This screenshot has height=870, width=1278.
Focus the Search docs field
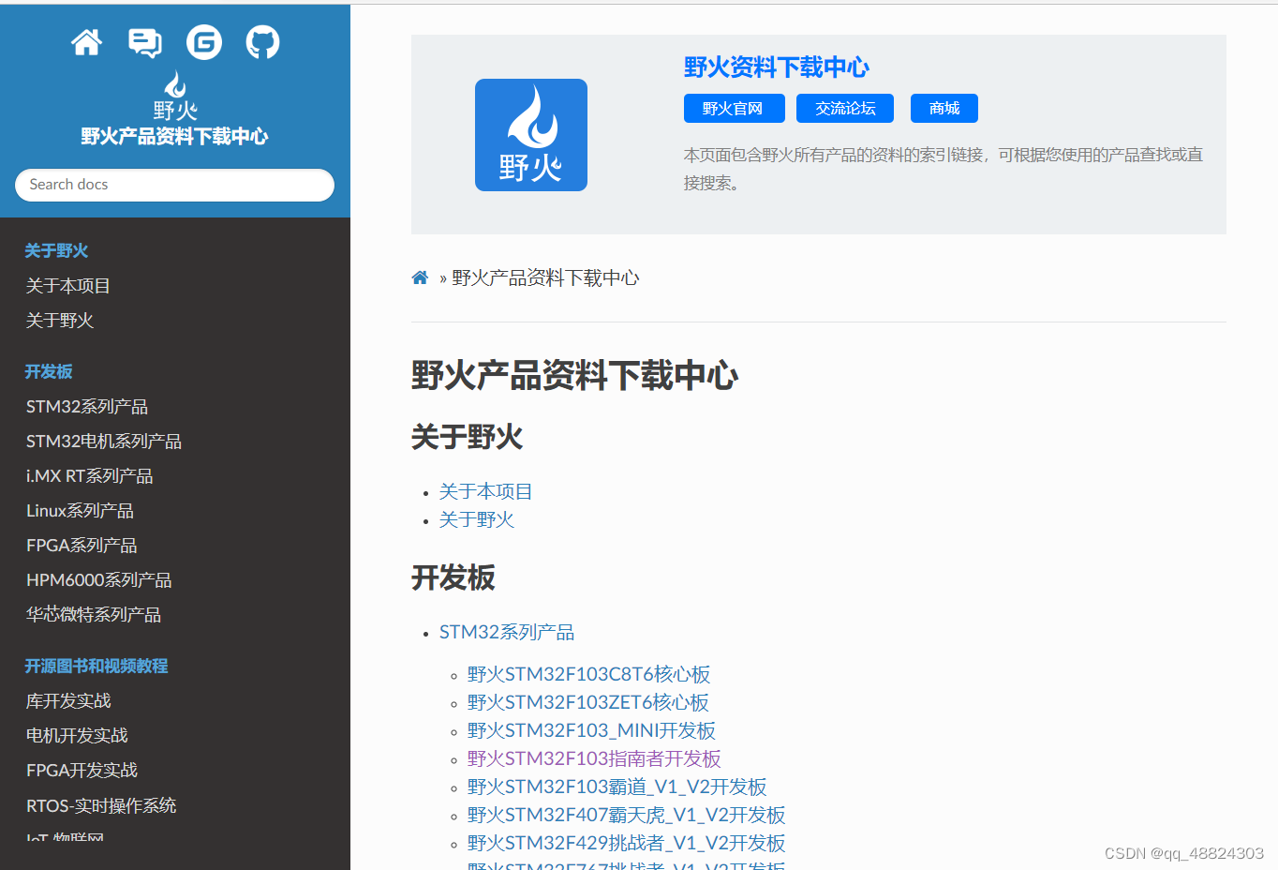coord(174,185)
